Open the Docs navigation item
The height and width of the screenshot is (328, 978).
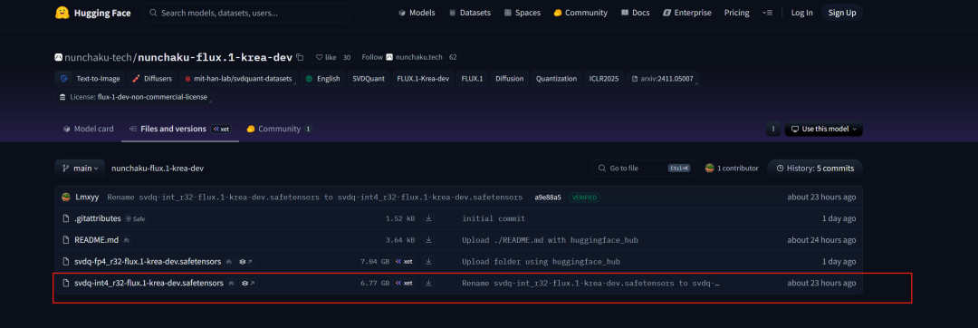click(x=635, y=13)
